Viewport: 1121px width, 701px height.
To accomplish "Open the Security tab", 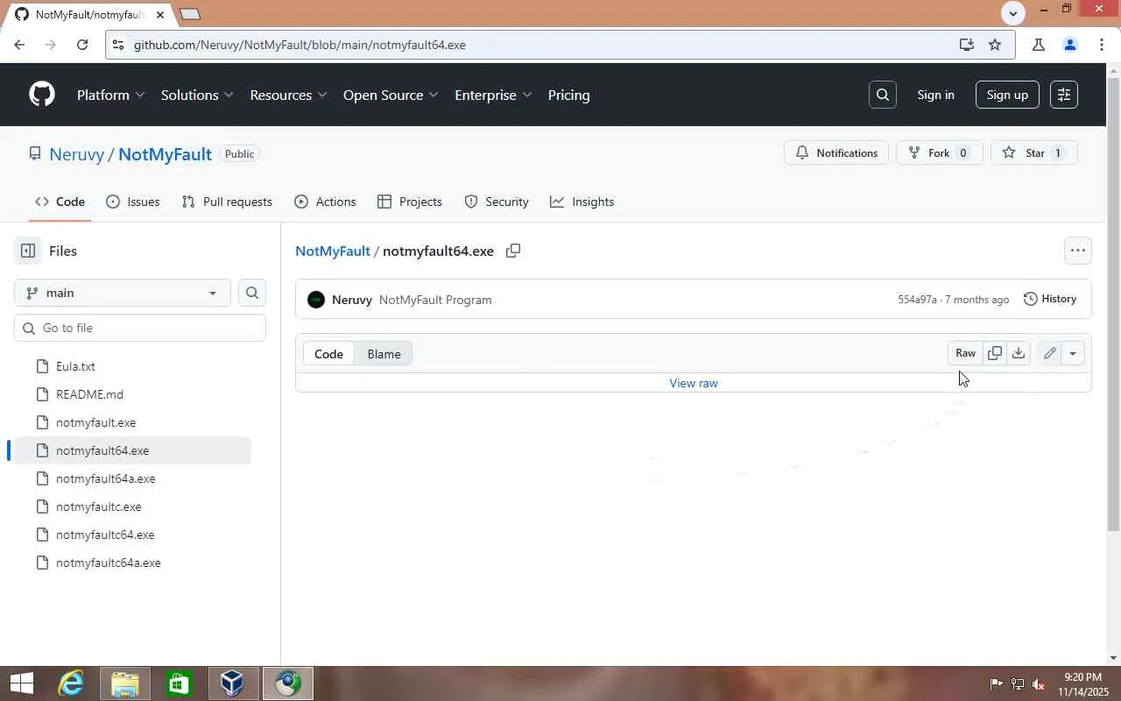I will pyautogui.click(x=497, y=202).
